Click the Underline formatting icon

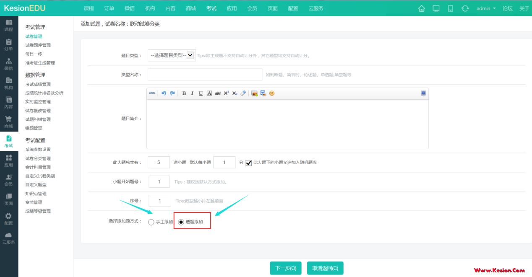(x=201, y=93)
